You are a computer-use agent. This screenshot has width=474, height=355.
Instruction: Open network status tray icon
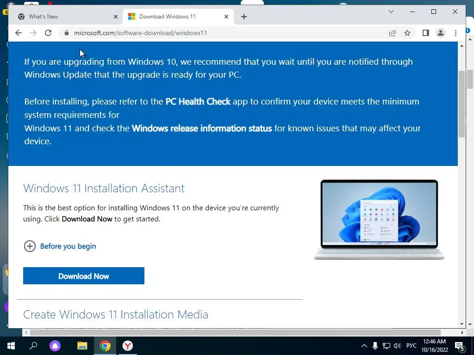(x=387, y=346)
